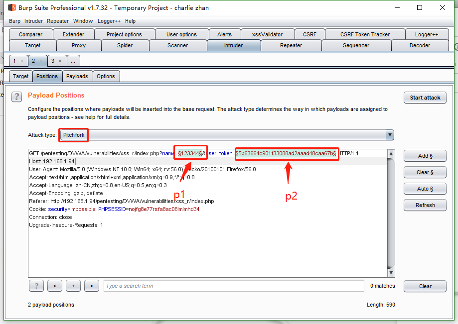Click the Referer header line

tap(122, 201)
